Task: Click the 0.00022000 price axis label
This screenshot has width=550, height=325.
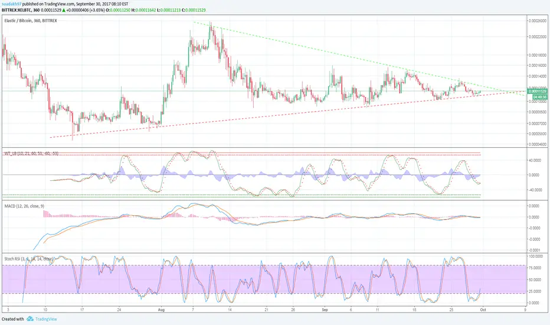Action: tap(538, 37)
